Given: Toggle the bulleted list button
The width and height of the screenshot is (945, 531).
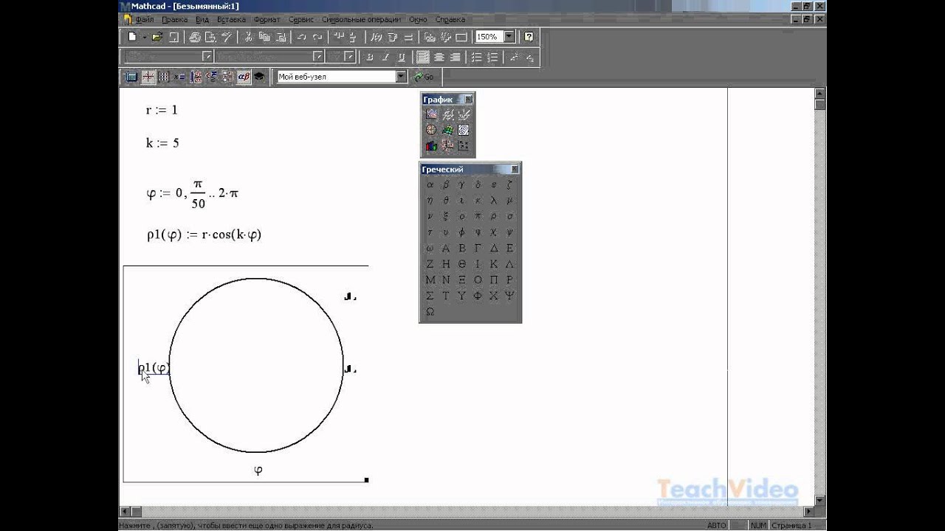Looking at the screenshot, I should [477, 57].
